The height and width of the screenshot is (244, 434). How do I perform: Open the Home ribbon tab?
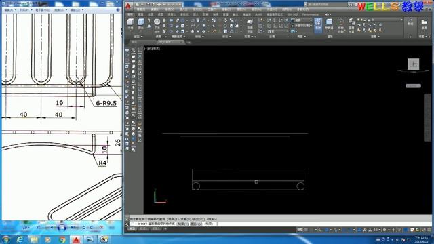pyautogui.click(x=130, y=14)
